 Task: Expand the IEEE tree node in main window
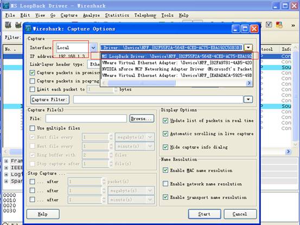6,168
